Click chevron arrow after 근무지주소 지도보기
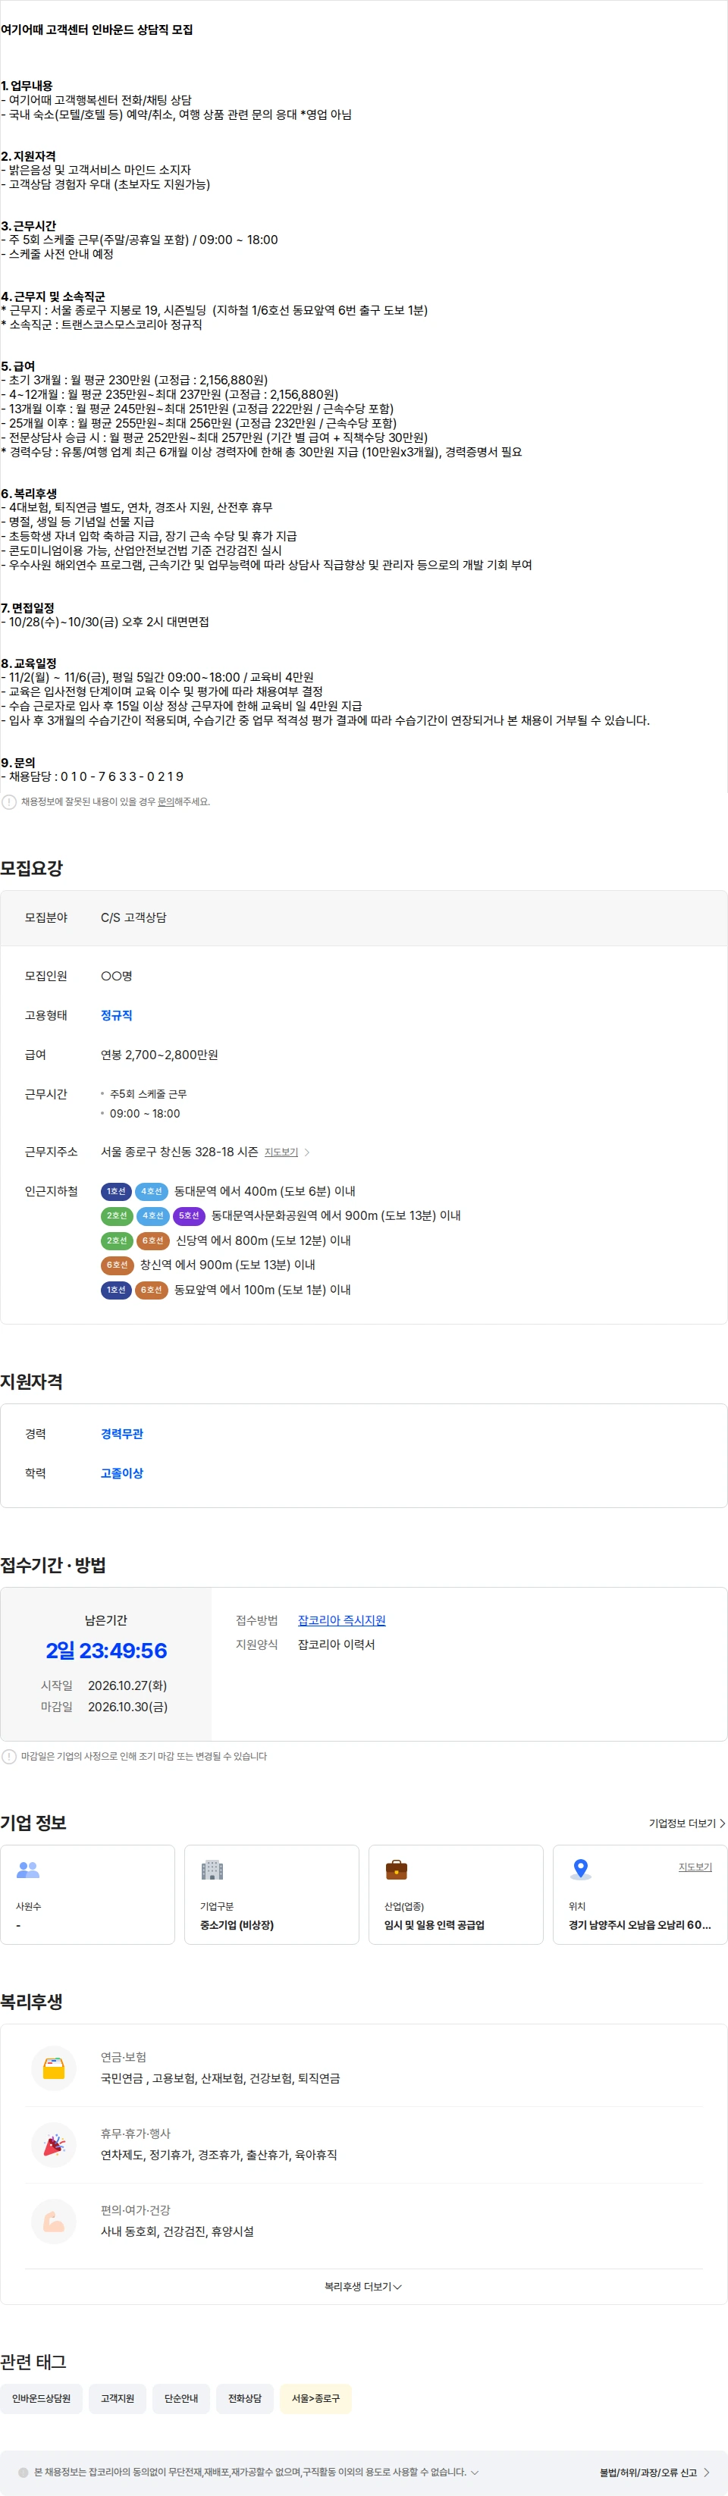 (x=307, y=1152)
